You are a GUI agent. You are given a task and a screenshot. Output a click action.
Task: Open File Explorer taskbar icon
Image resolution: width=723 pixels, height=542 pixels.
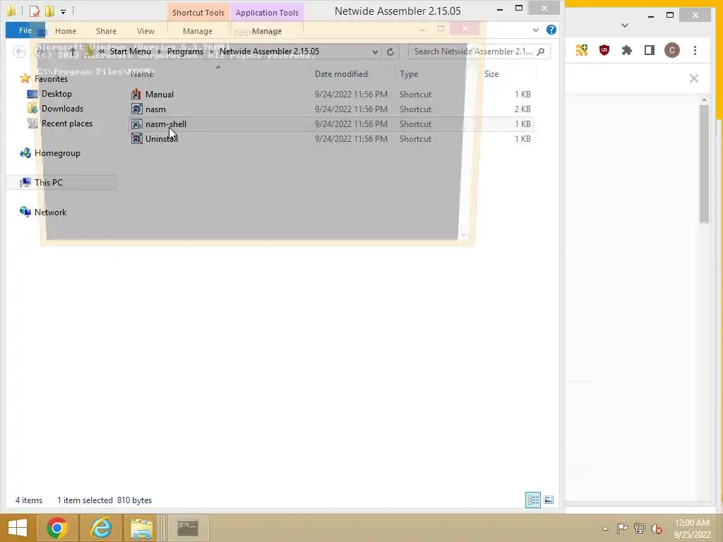click(x=141, y=528)
